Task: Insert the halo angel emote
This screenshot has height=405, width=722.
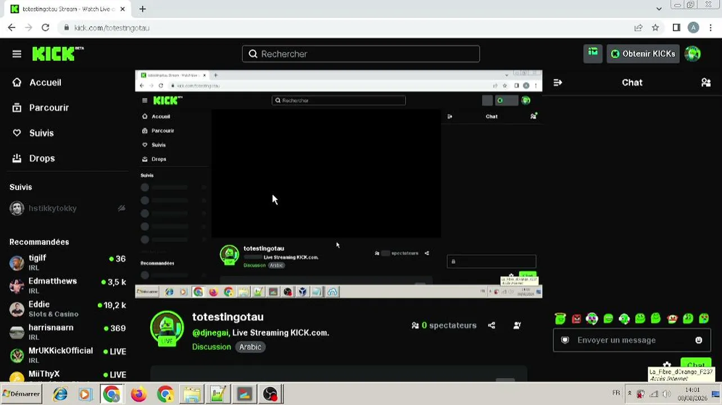Action: click(x=560, y=319)
